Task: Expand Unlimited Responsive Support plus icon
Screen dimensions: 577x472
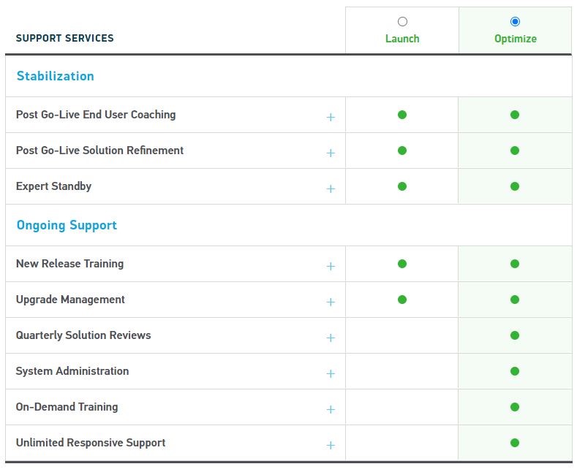Action: tap(331, 446)
